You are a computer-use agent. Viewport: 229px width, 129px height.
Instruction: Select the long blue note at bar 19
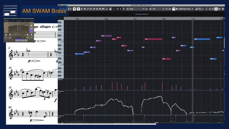(x=202, y=39)
